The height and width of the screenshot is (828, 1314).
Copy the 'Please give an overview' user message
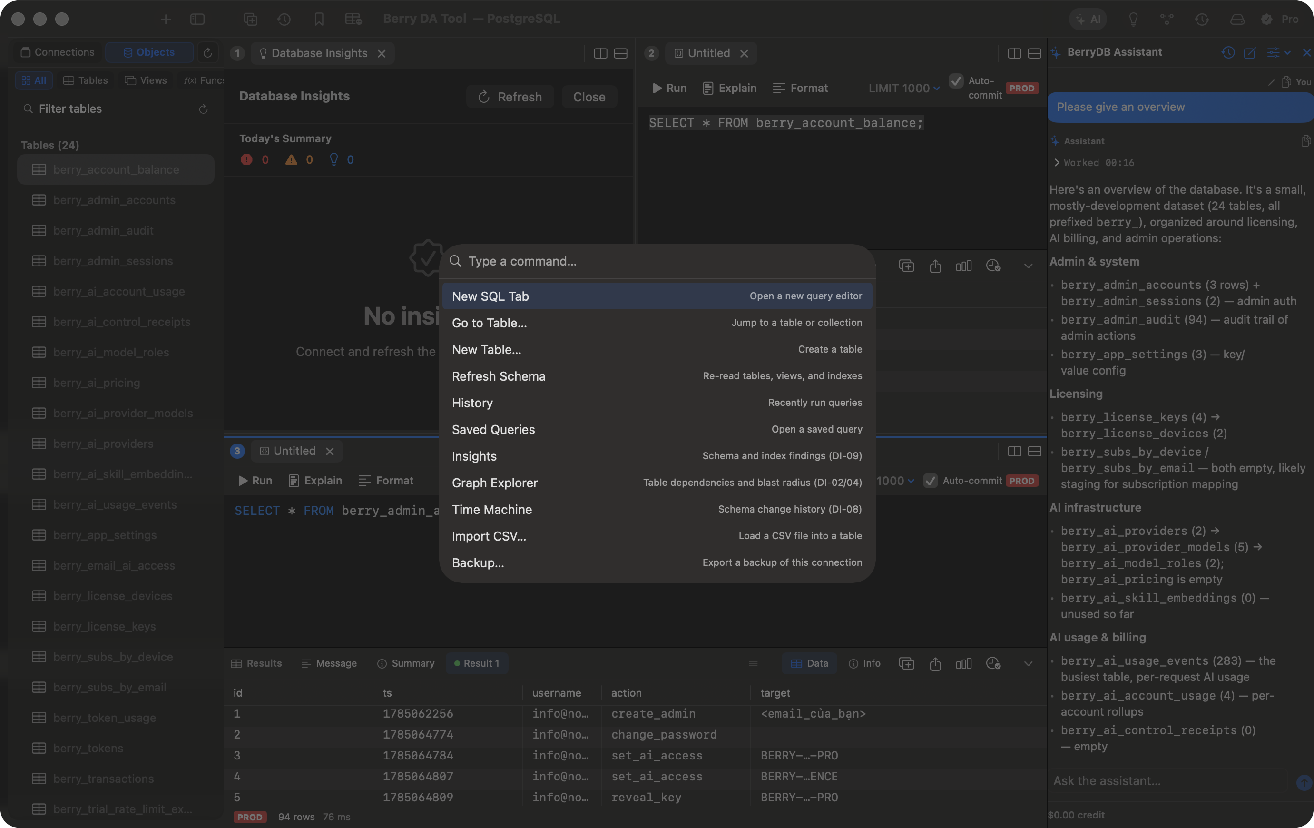pyautogui.click(x=1286, y=82)
